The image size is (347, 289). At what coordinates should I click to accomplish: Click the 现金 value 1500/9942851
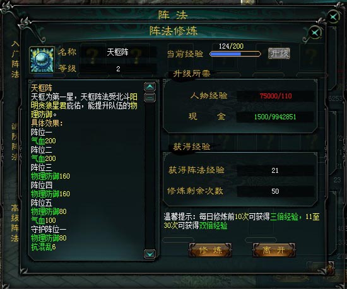tap(275, 117)
